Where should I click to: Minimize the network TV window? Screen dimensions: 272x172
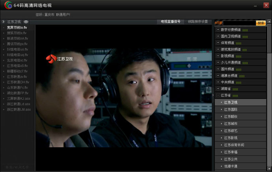point(255,6)
